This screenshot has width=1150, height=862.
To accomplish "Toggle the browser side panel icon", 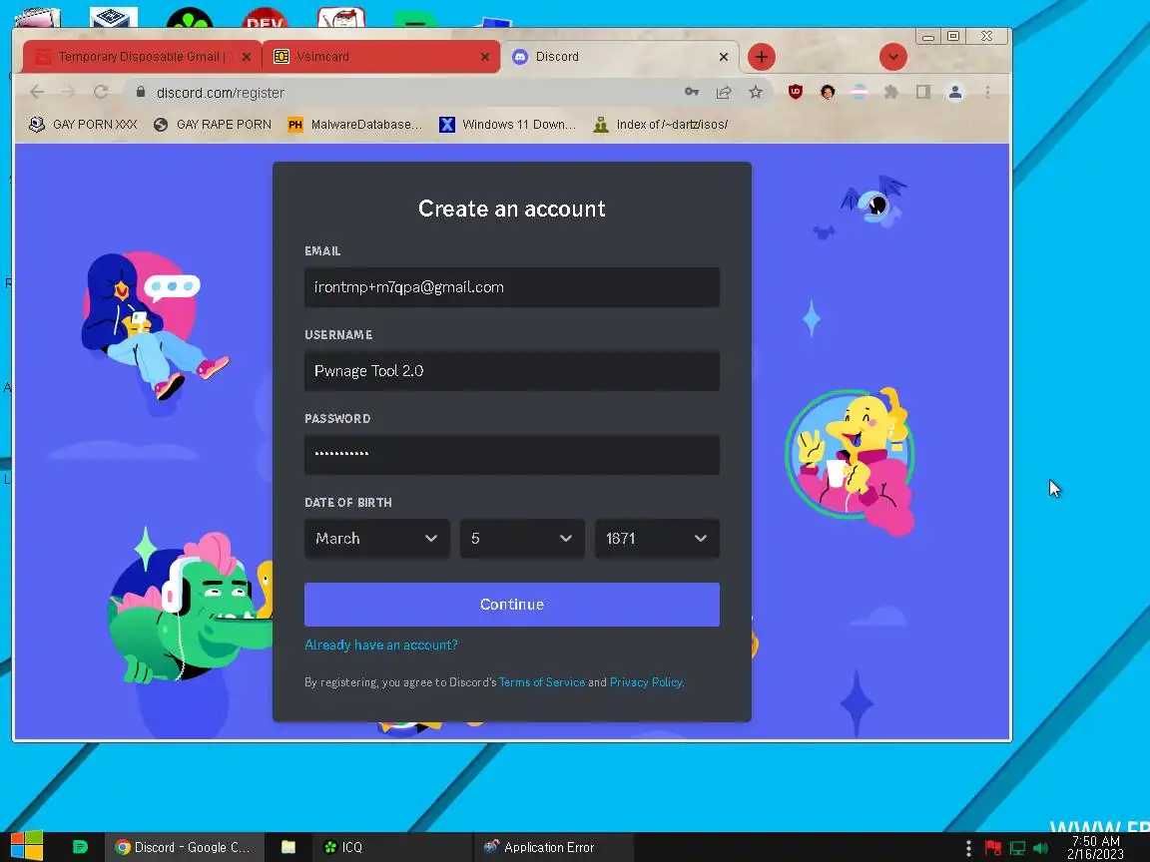I will (x=922, y=93).
